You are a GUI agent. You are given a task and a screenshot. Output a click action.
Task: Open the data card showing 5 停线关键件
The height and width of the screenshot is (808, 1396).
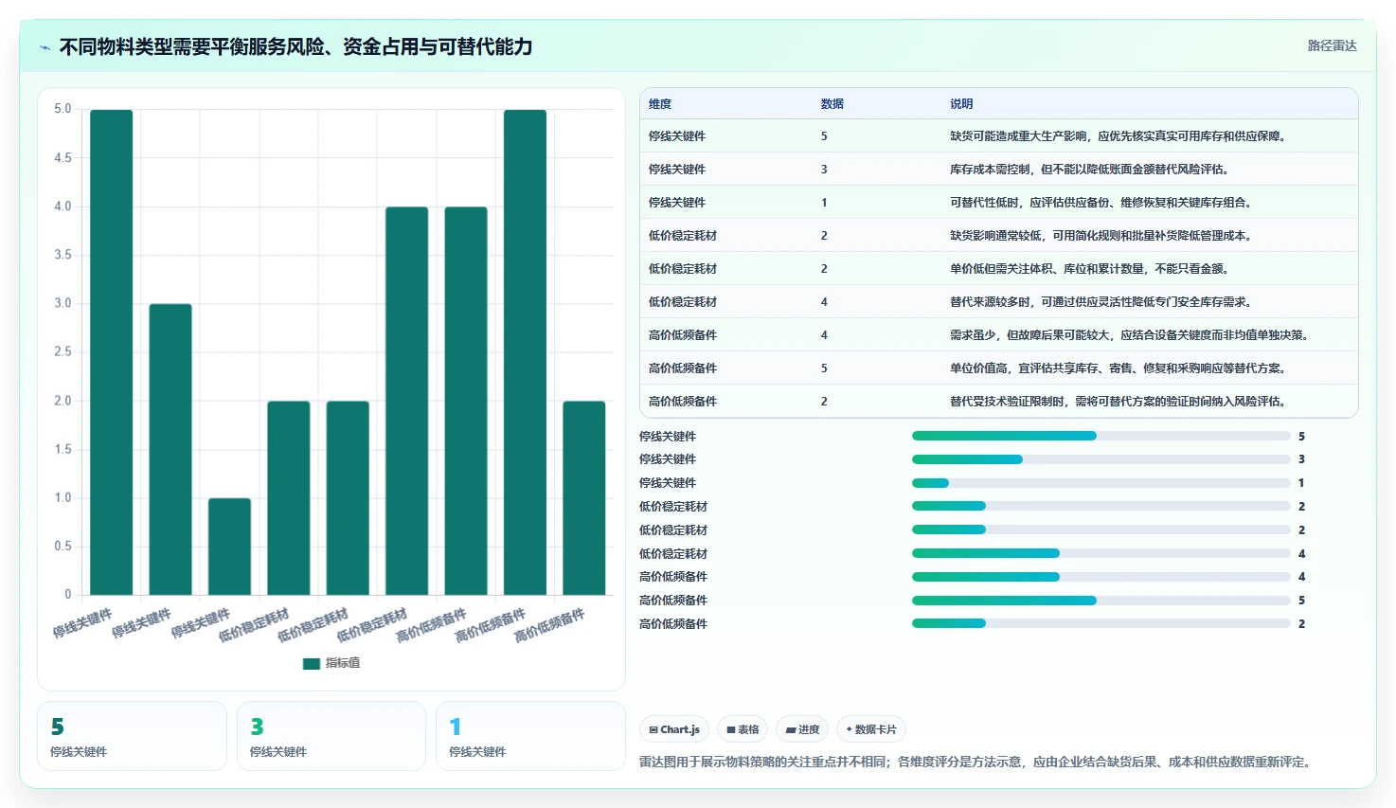click(133, 736)
